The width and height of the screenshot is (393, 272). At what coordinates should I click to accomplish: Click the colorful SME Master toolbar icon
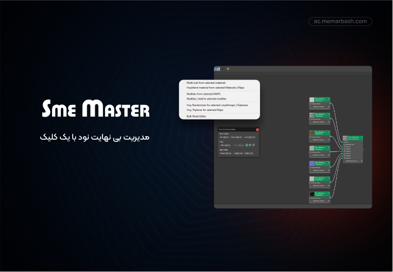click(x=228, y=69)
